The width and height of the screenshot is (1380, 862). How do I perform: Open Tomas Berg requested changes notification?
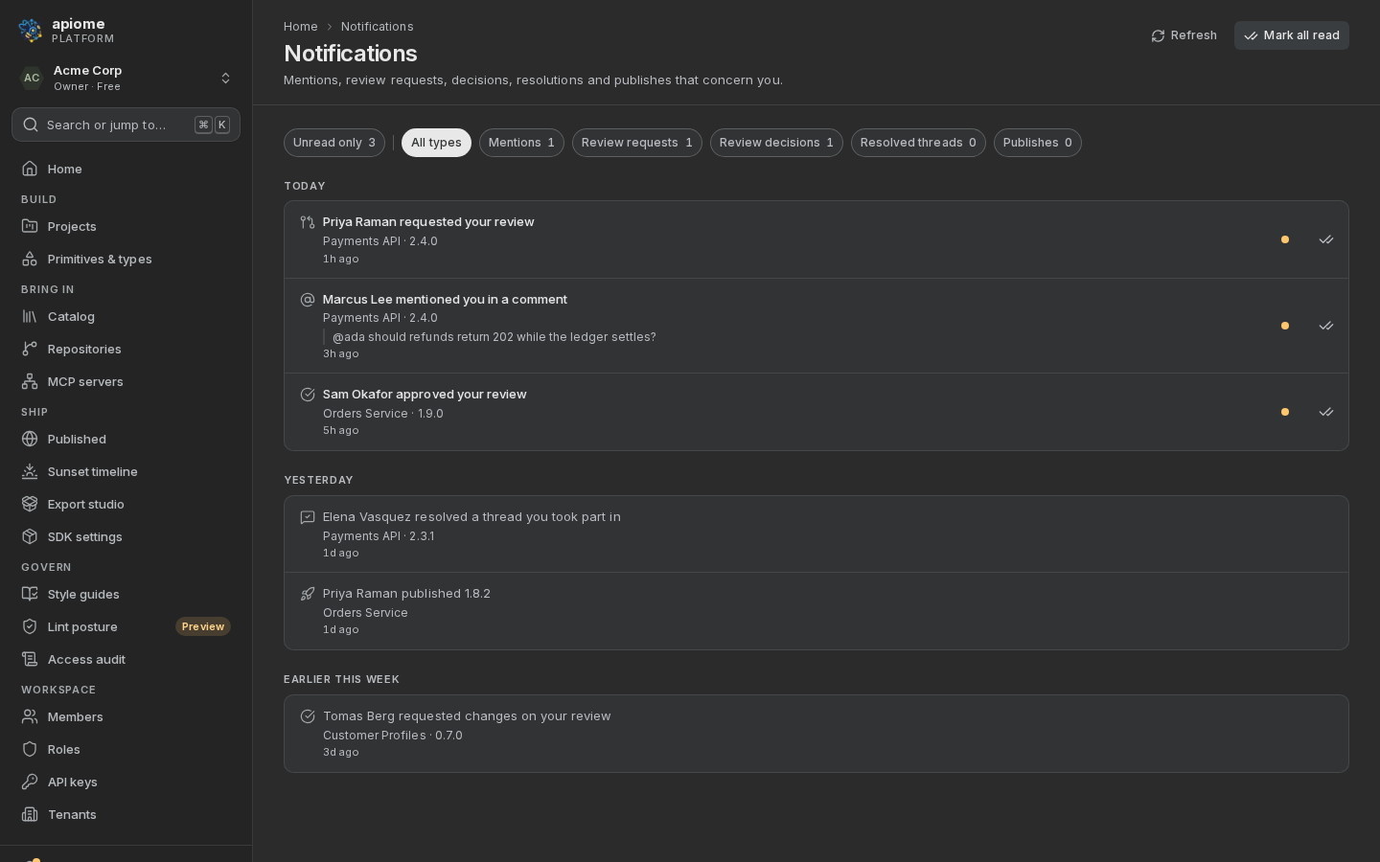click(x=816, y=734)
